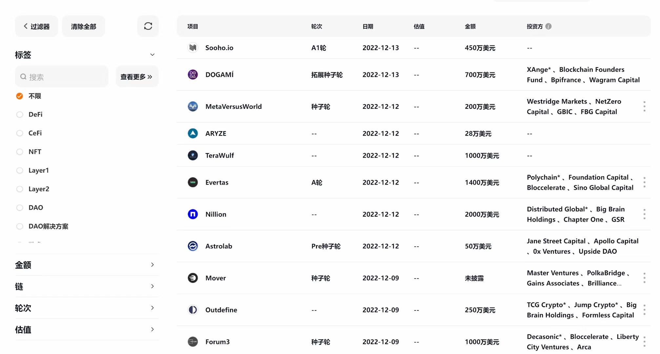This screenshot has height=354, width=660.
Task: Click the refresh icon in filter panel
Action: 148,26
